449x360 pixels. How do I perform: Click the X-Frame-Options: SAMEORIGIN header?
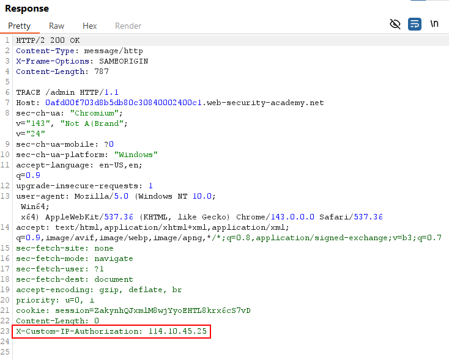tap(82, 61)
